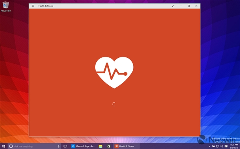Image resolution: width=240 pixels, height=149 pixels.
Task: Open File Explorer from taskbar
Action: pyautogui.click(x=100, y=146)
